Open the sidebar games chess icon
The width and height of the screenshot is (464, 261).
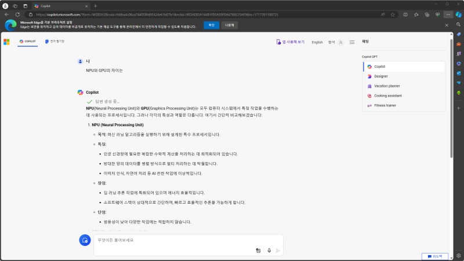pyautogui.click(x=458, y=54)
